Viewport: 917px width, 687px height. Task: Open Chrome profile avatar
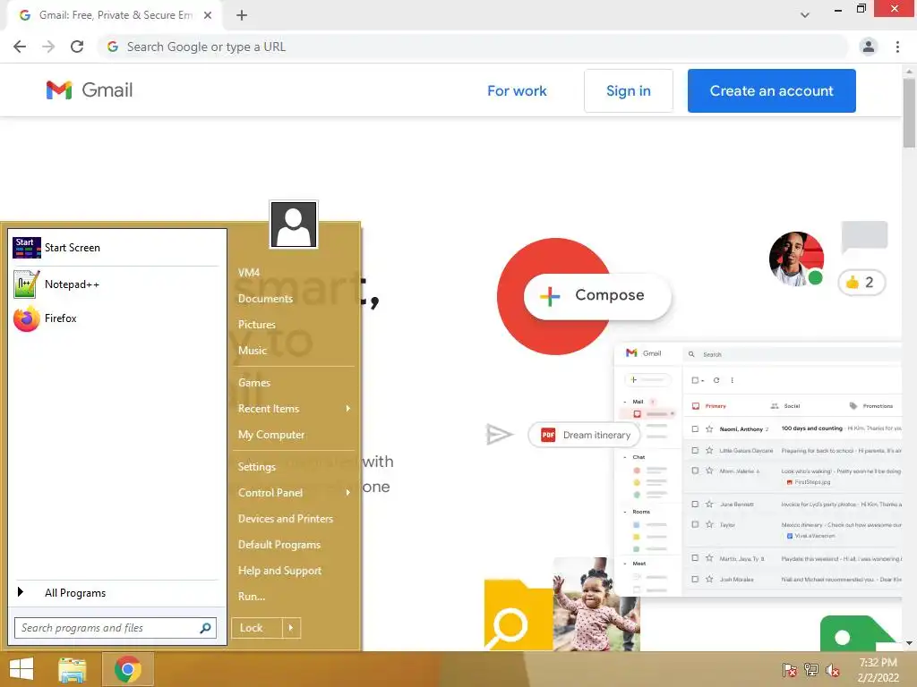click(x=869, y=47)
